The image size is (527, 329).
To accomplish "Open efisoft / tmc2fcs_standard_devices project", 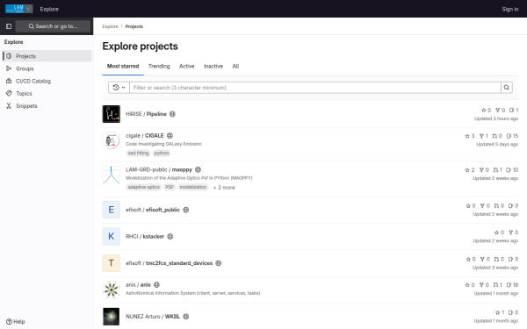I will pos(169,263).
